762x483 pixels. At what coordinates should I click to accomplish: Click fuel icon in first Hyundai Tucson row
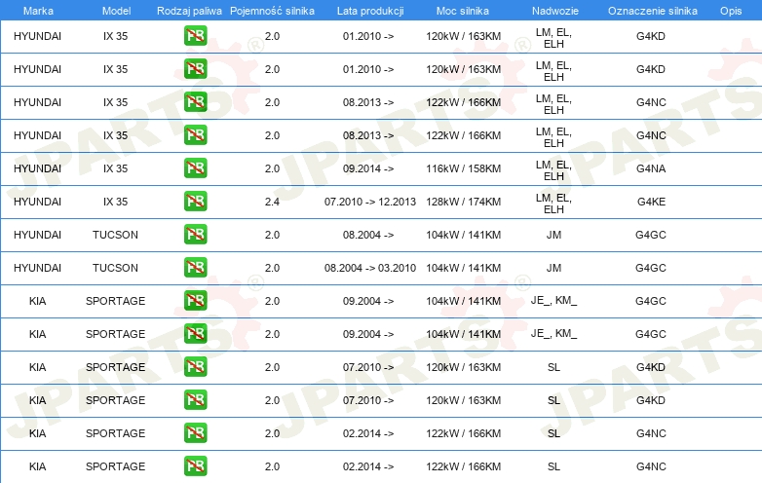pos(196,235)
